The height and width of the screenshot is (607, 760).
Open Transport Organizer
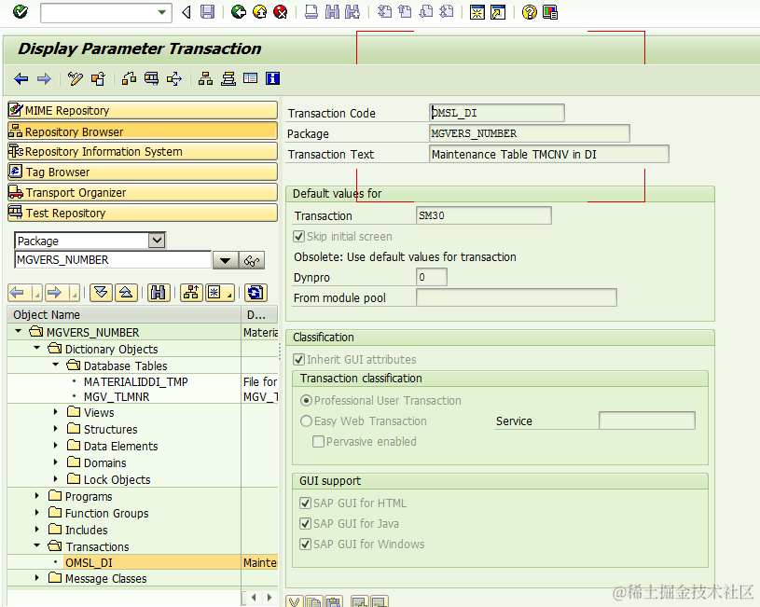click(x=143, y=192)
